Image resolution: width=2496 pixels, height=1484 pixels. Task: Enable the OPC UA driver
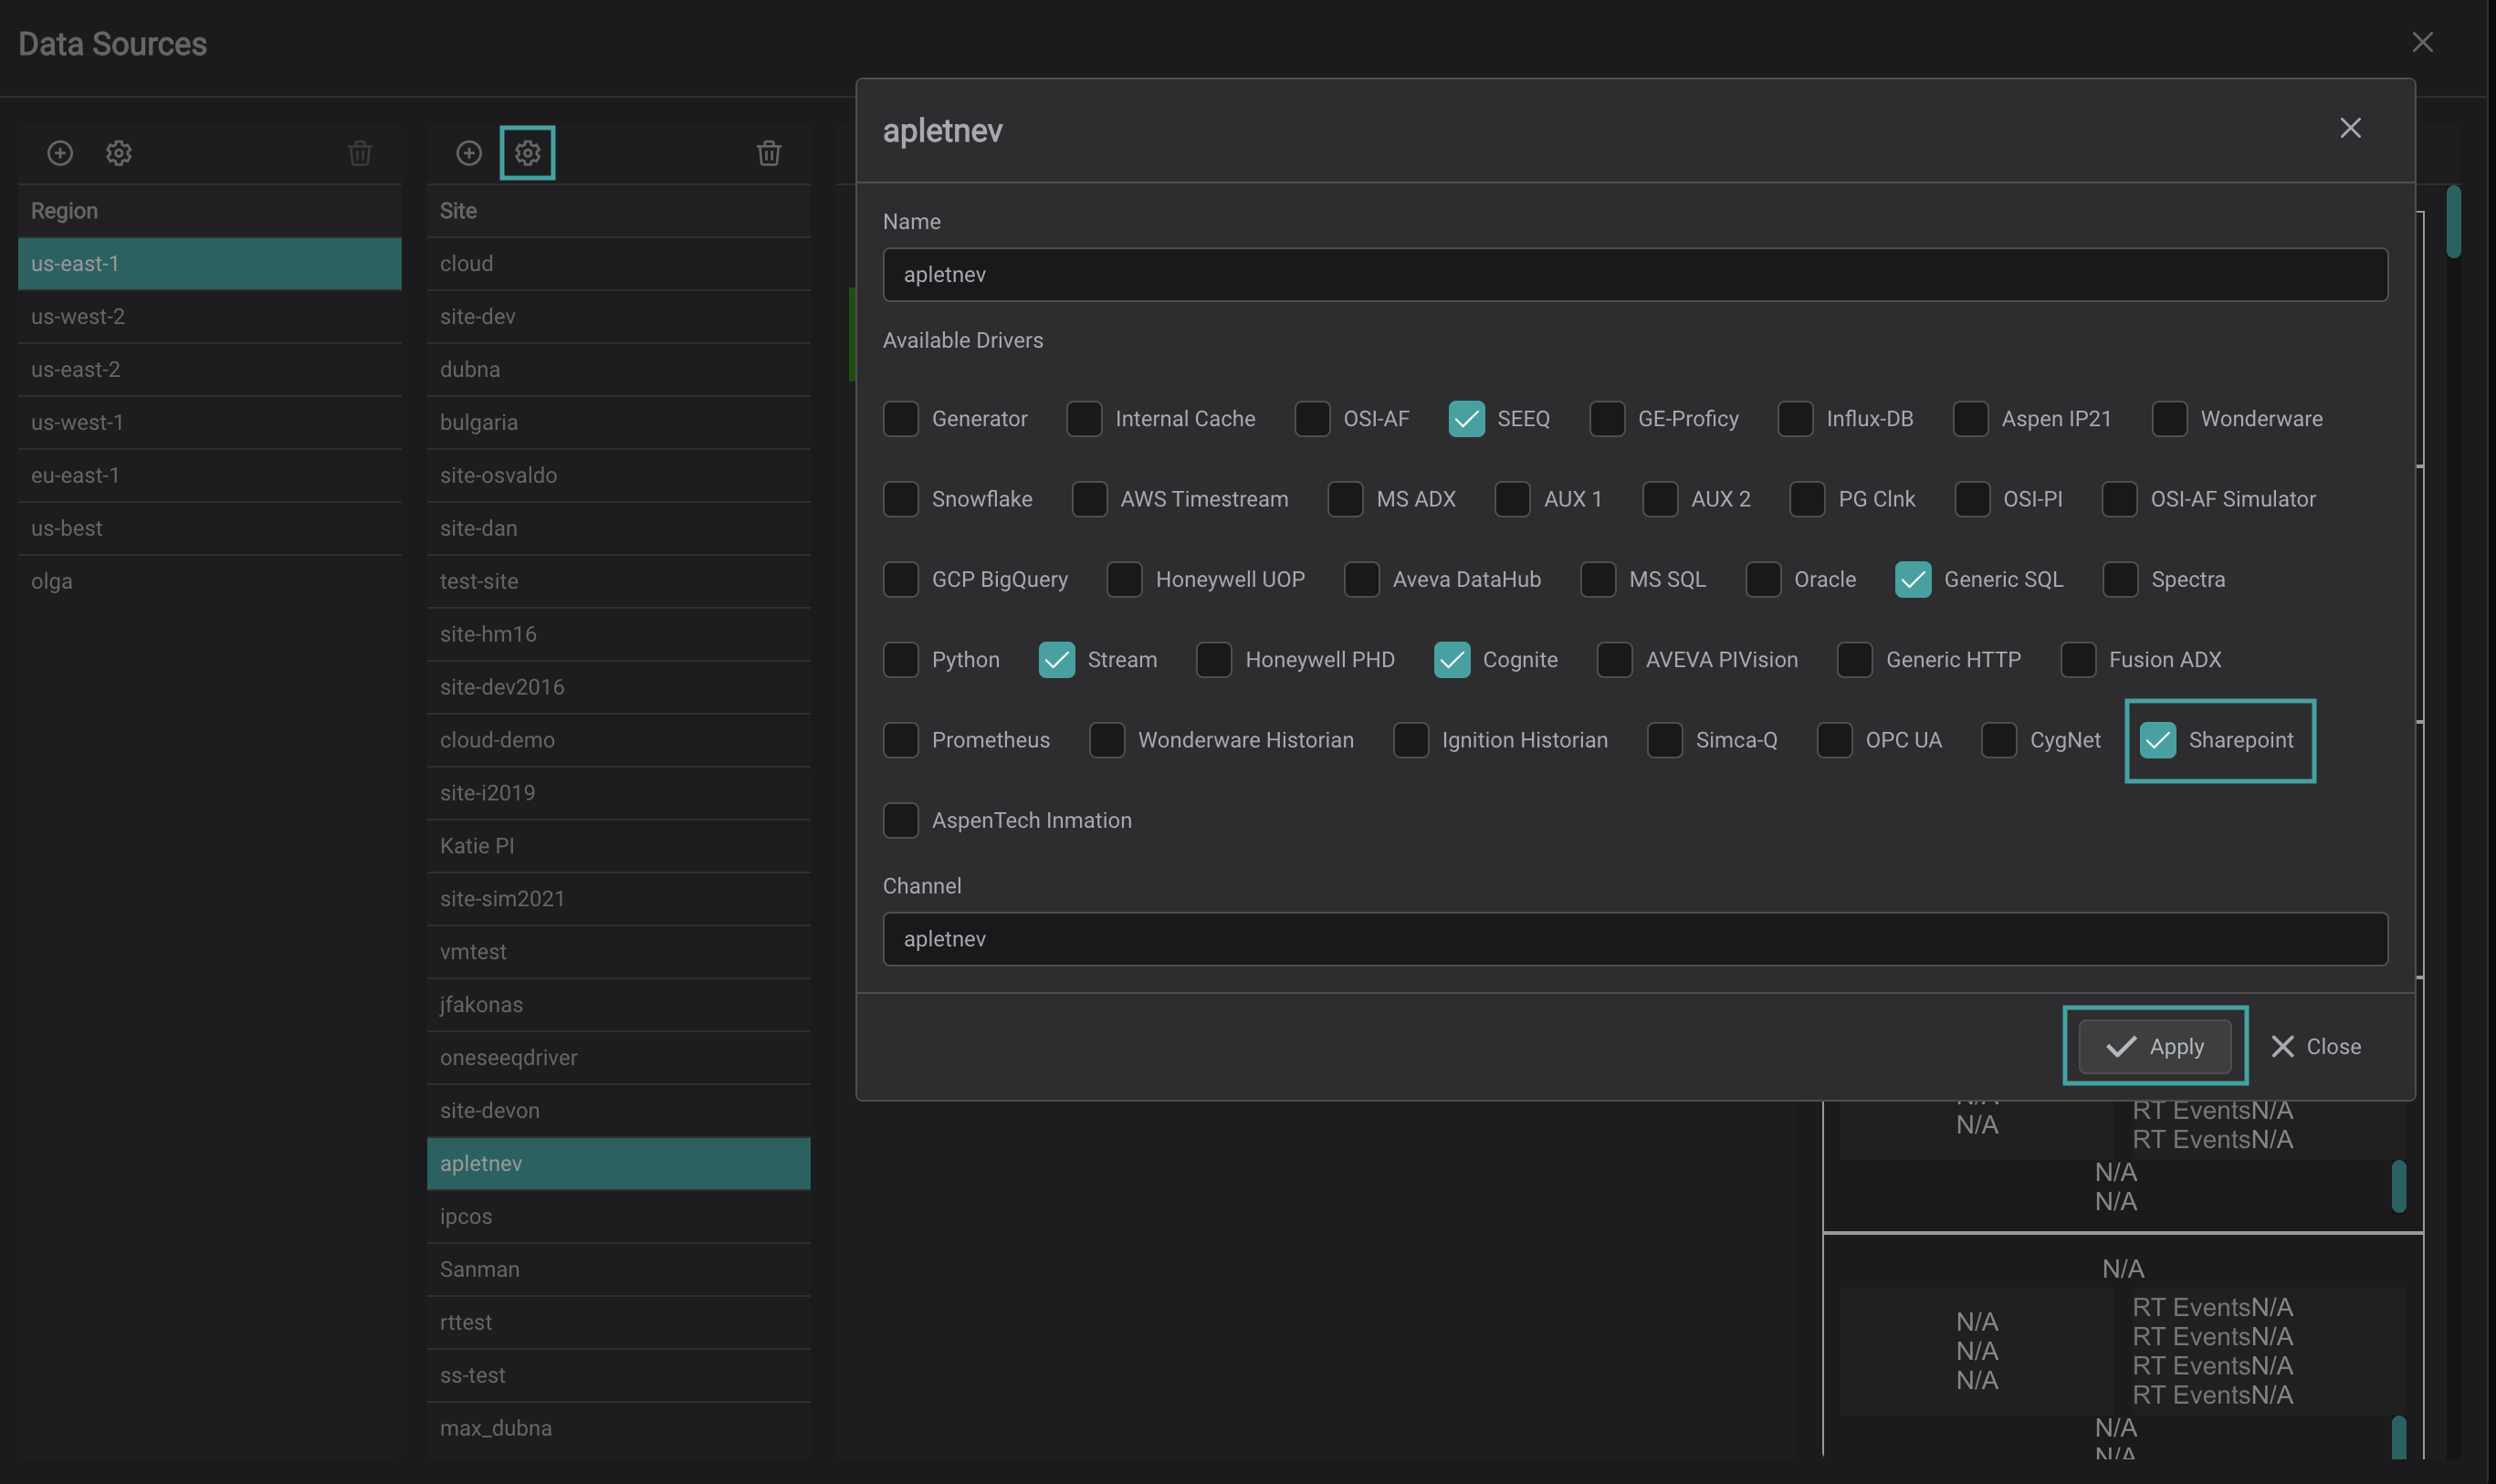tap(1834, 741)
